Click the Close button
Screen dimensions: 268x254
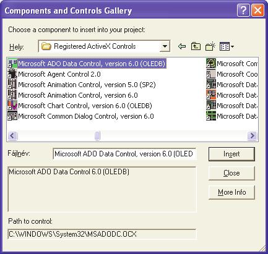click(231, 173)
